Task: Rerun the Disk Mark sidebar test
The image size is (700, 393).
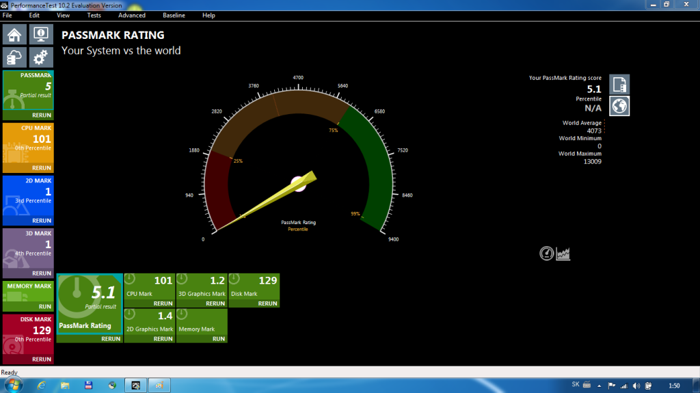Action: tap(42, 360)
